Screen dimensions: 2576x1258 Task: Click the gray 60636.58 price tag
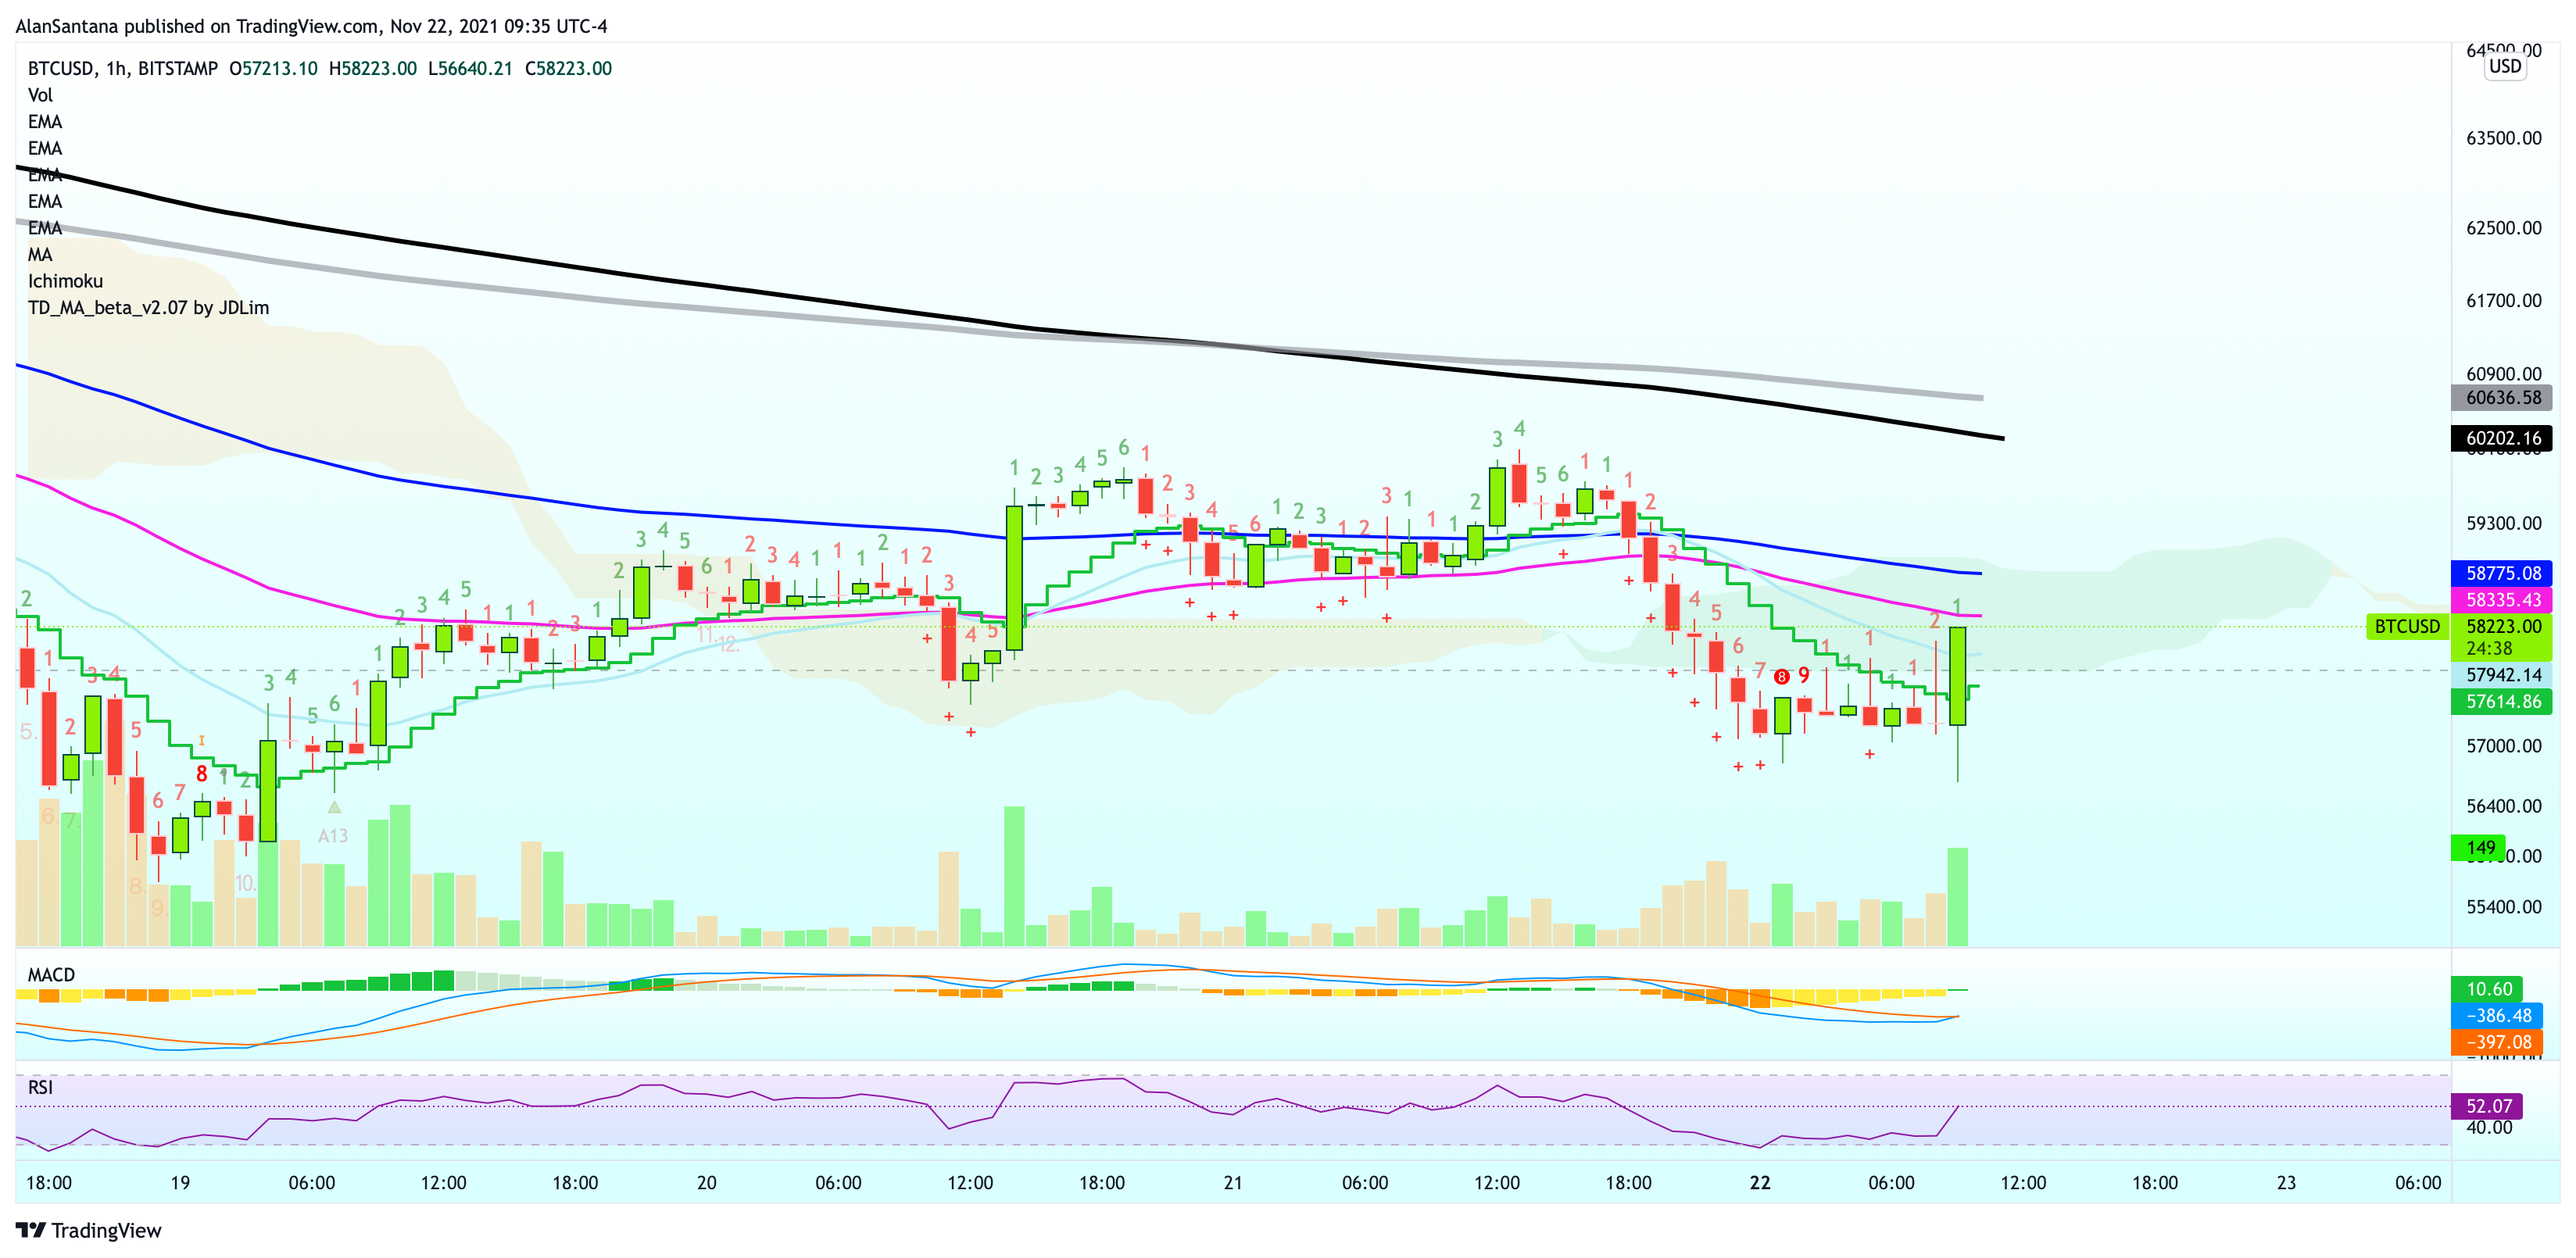[x=2502, y=397]
